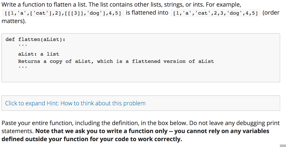Click the nested example input list snippet
The image size is (286, 147).
[63, 13]
